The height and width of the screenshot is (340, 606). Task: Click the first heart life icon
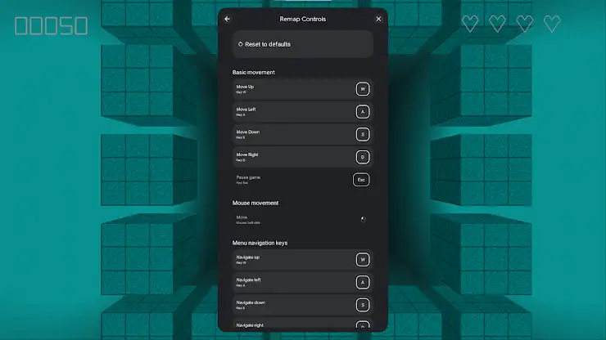tap(470, 24)
